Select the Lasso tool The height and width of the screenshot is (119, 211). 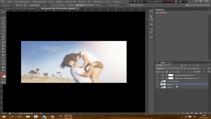(3, 18)
